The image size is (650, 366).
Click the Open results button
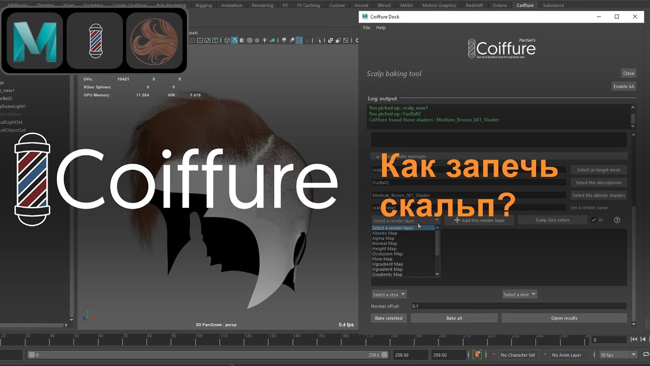(564, 318)
